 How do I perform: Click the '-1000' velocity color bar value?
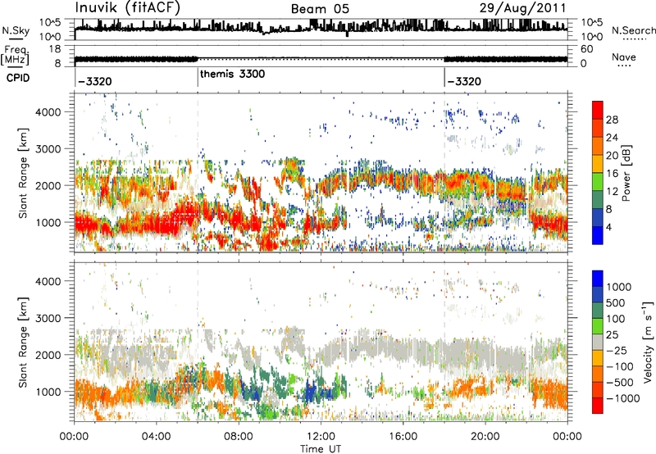(x=622, y=398)
